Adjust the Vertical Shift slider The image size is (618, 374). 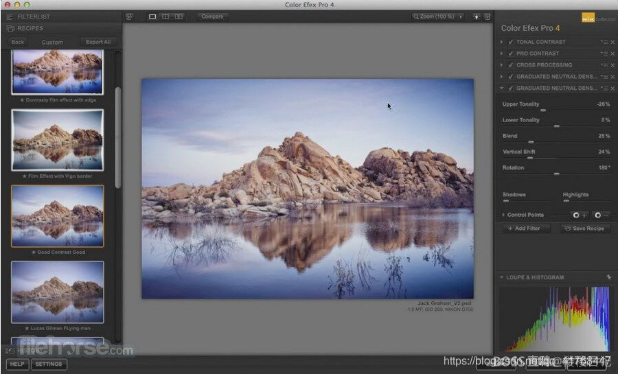point(530,158)
